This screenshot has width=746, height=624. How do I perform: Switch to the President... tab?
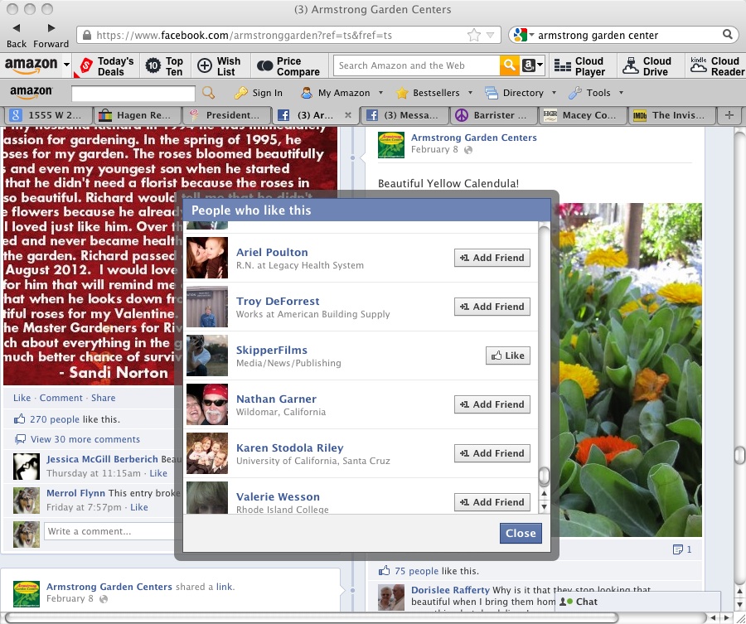pos(227,115)
